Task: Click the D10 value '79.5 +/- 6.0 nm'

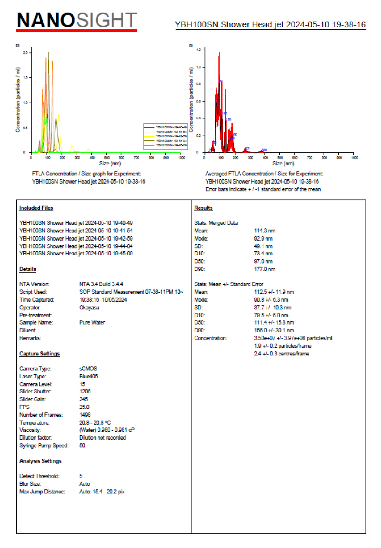Action: click(271, 315)
